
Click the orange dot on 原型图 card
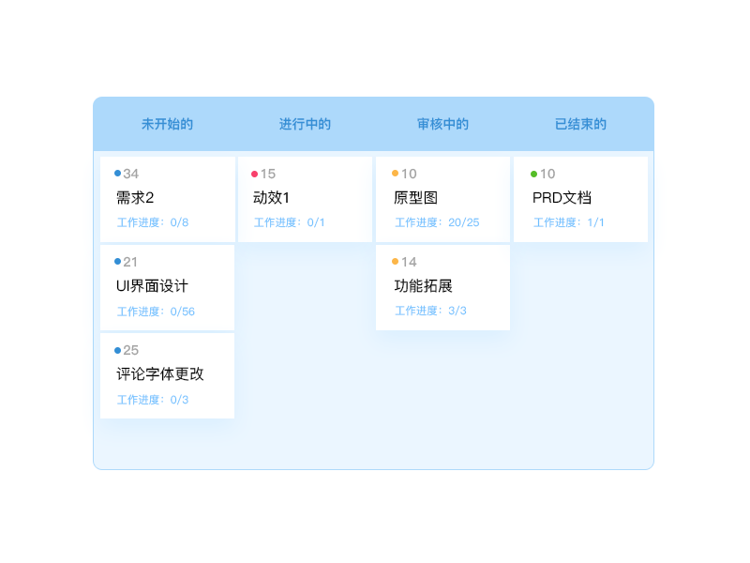click(x=395, y=173)
